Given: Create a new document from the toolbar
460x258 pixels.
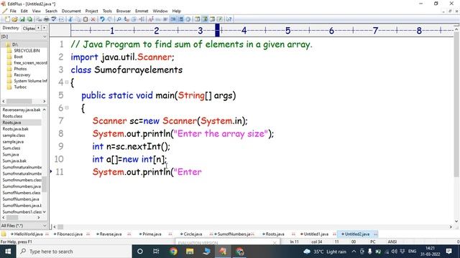Looking at the screenshot, I should [7, 19].
